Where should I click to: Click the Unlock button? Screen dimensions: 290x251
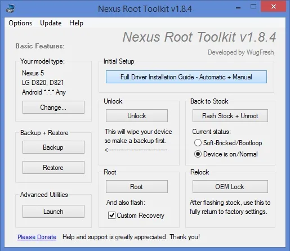click(137, 116)
